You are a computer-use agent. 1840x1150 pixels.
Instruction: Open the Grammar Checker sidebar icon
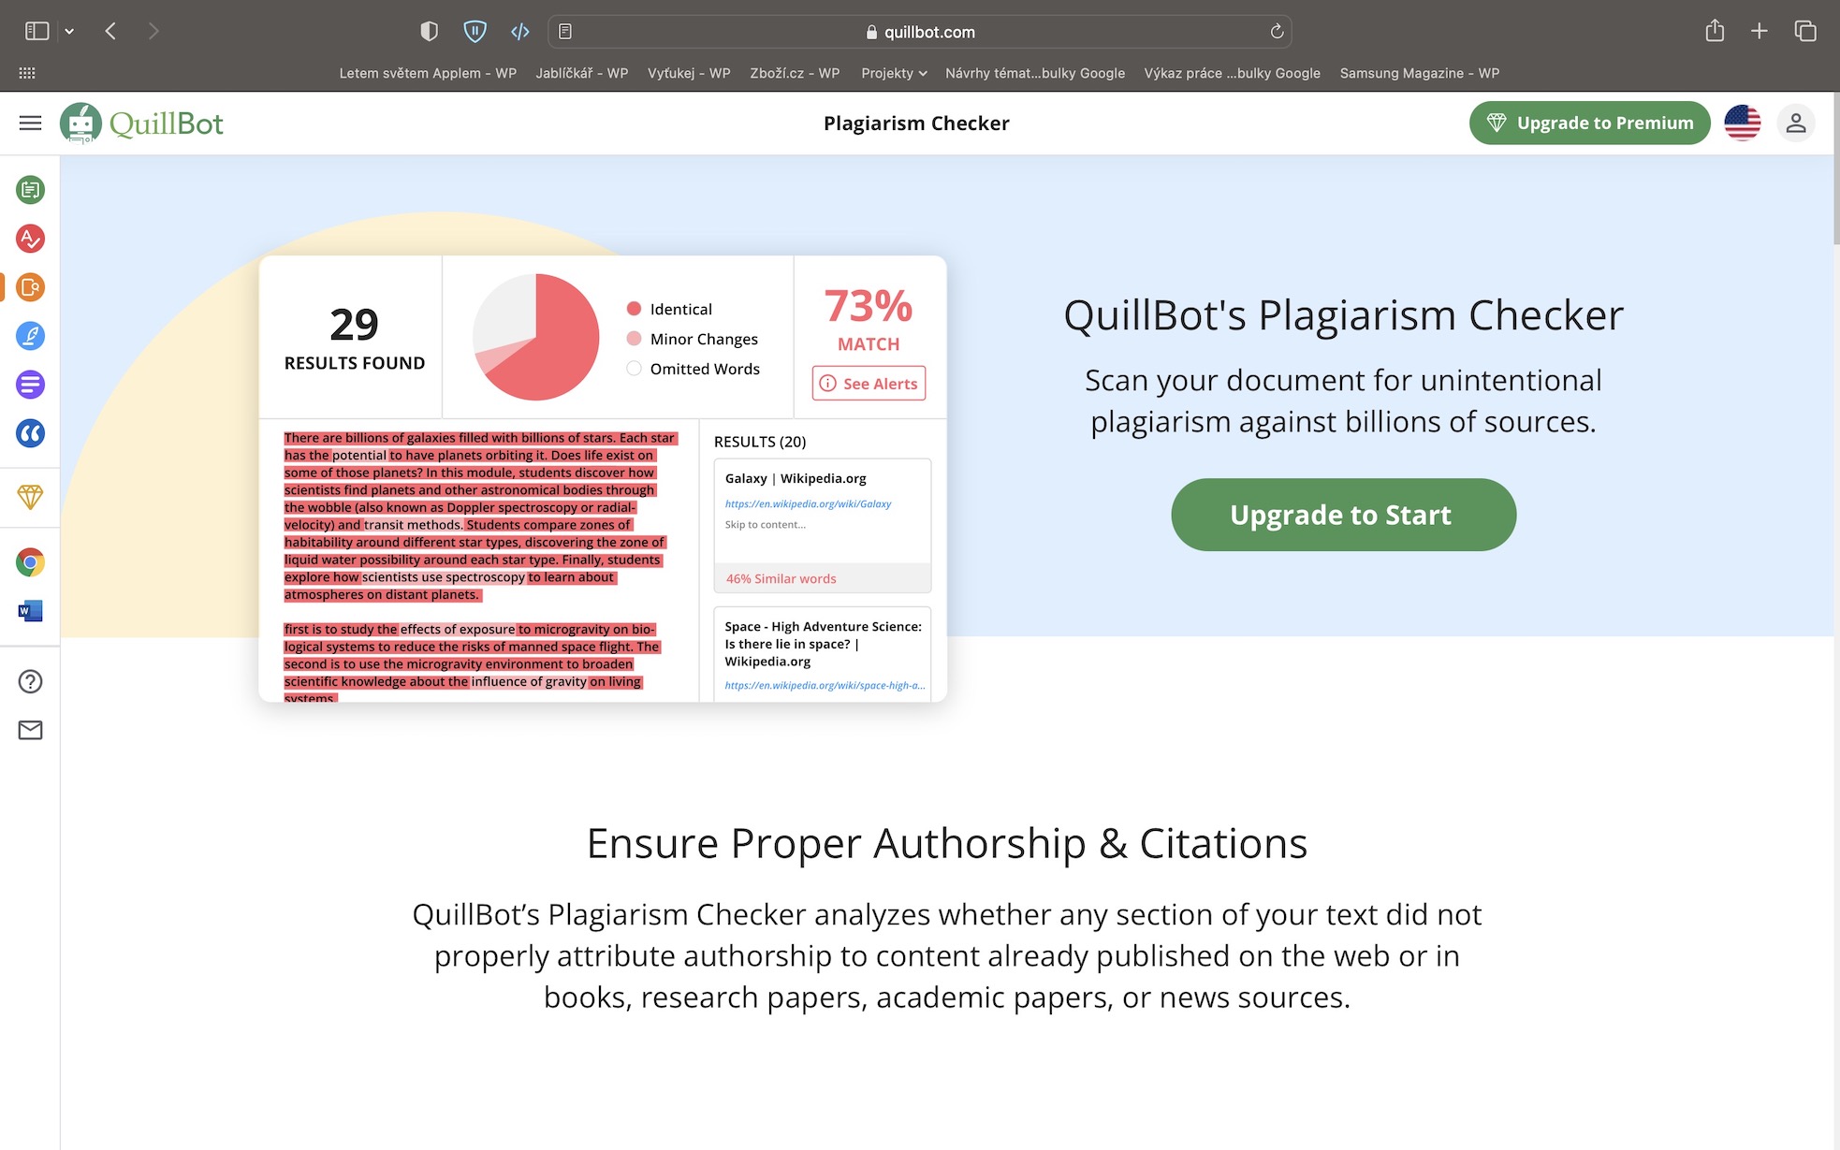30,239
